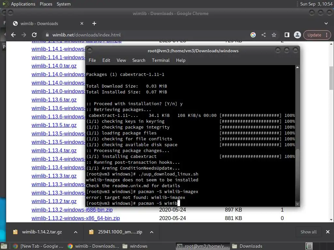The width and height of the screenshot is (334, 250).
Task: Switch to Downloads folder taskbar item
Action: tap(247, 246)
